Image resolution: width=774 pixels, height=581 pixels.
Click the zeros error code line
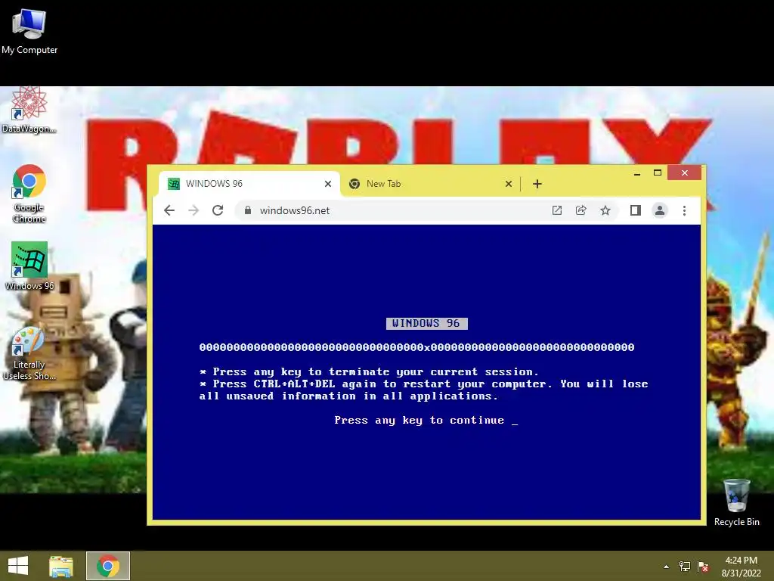coord(416,347)
